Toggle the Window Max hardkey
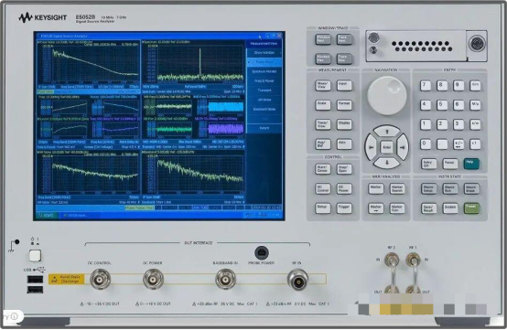The image size is (507, 330). click(x=323, y=59)
